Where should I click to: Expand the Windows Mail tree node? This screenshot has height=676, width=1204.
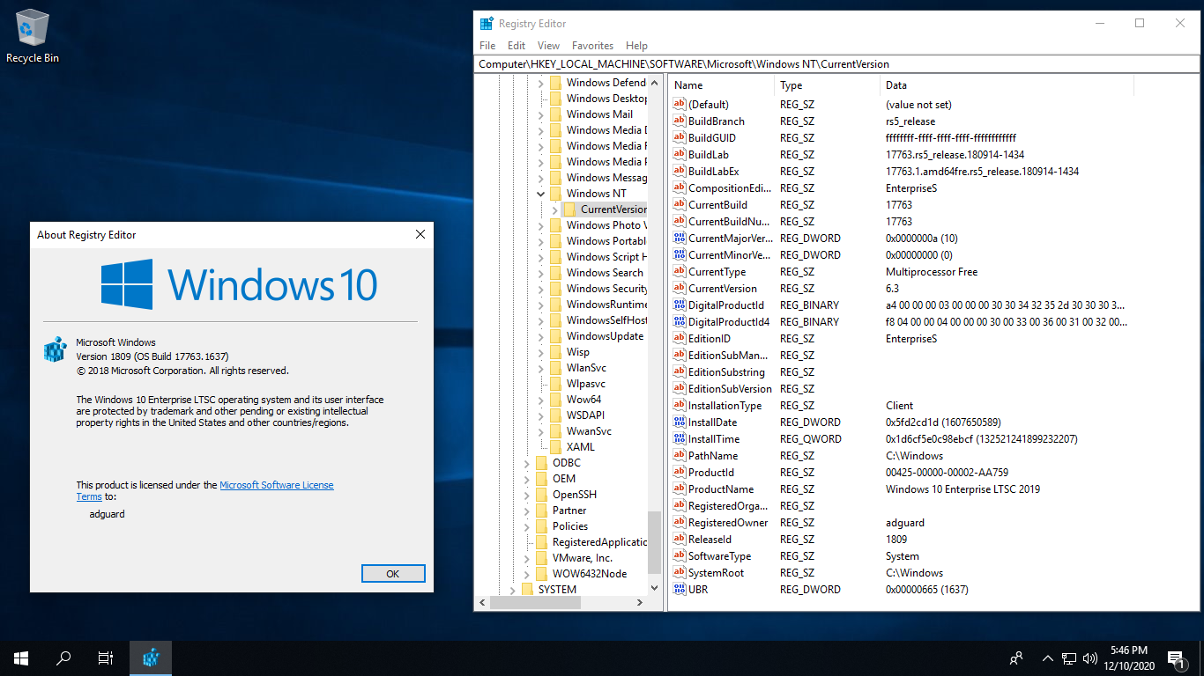click(540, 114)
